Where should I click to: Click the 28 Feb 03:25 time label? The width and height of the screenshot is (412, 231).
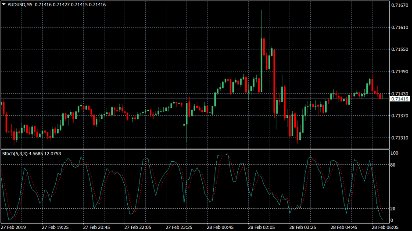[303, 227]
